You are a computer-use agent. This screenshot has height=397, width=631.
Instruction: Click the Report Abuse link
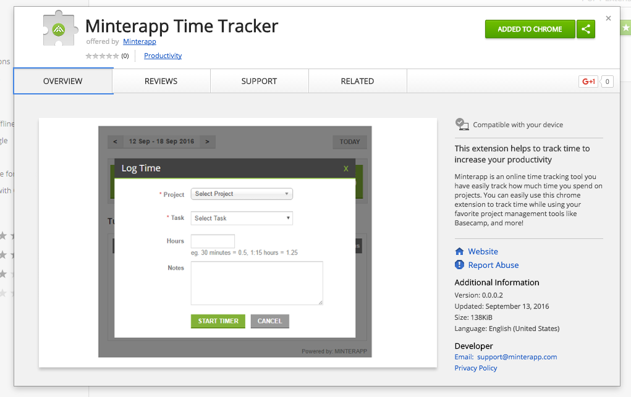pyautogui.click(x=493, y=265)
